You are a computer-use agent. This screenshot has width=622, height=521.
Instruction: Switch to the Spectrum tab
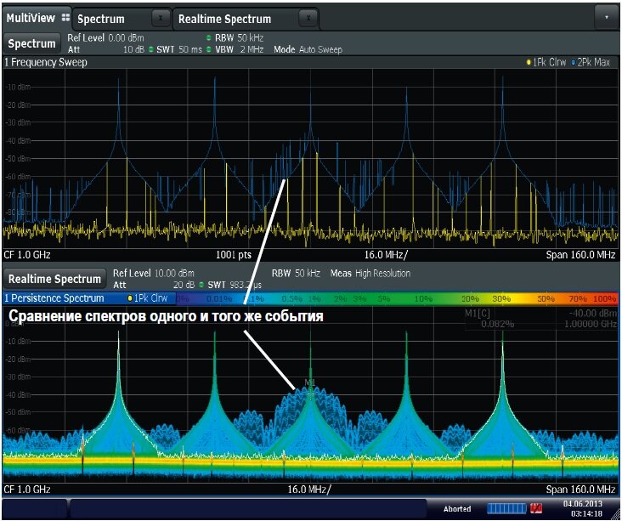(101, 19)
